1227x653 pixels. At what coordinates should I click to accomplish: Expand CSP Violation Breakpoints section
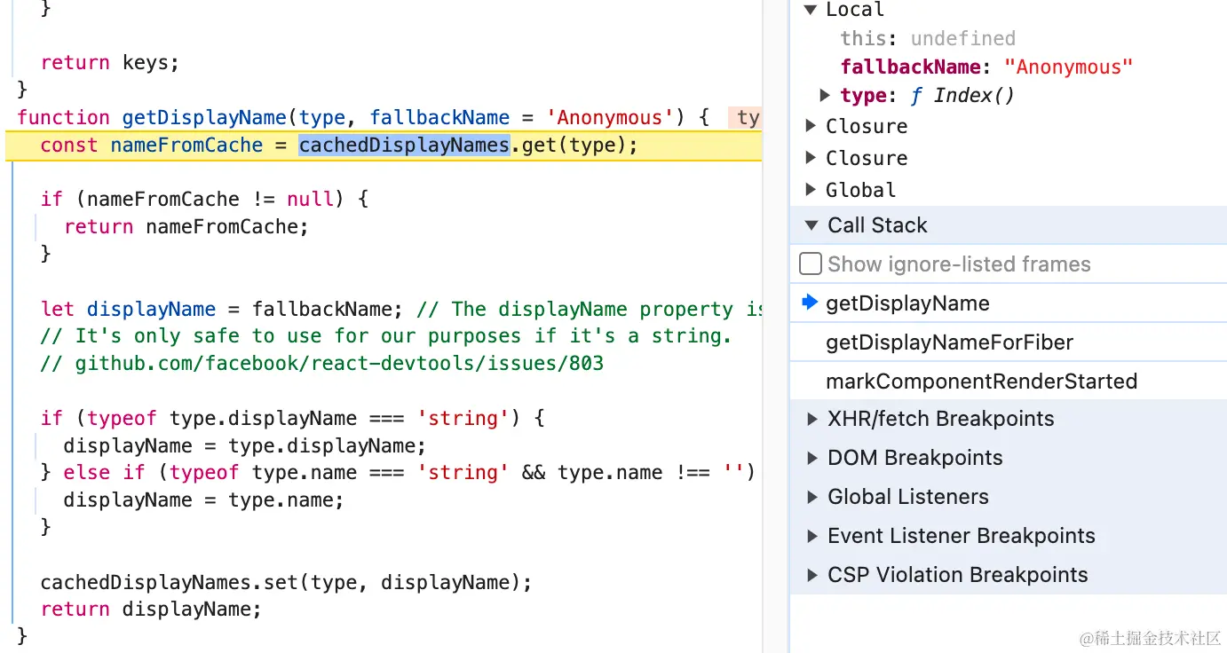coord(811,575)
